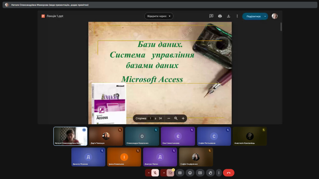Click muted mic icon on Дмитро Лапко tile
The height and width of the screenshot is (179, 319).
174,151
